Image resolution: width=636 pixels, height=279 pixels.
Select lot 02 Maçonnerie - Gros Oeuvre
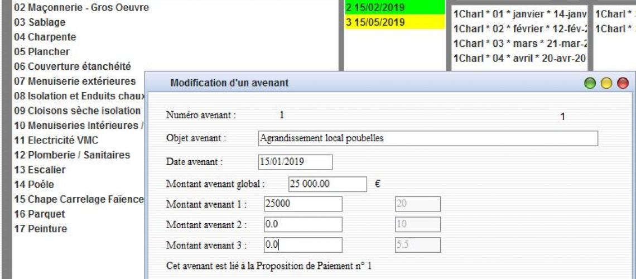pyautogui.click(x=81, y=7)
